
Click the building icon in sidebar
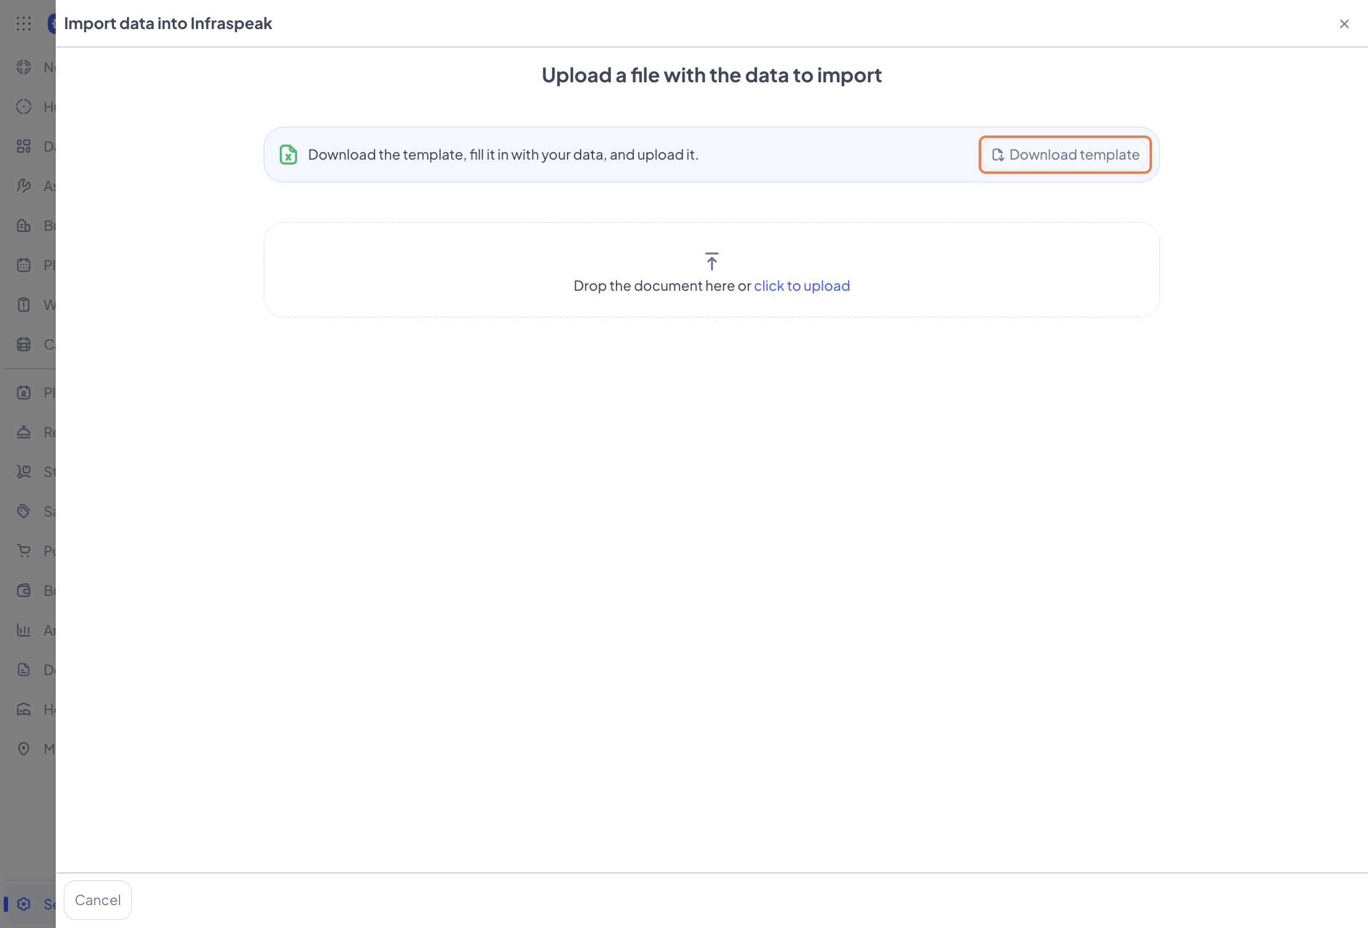(24, 226)
